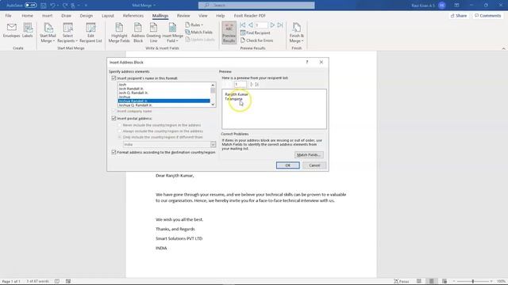Click Find Recipient
The height and width of the screenshot is (285, 508).
[256, 32]
